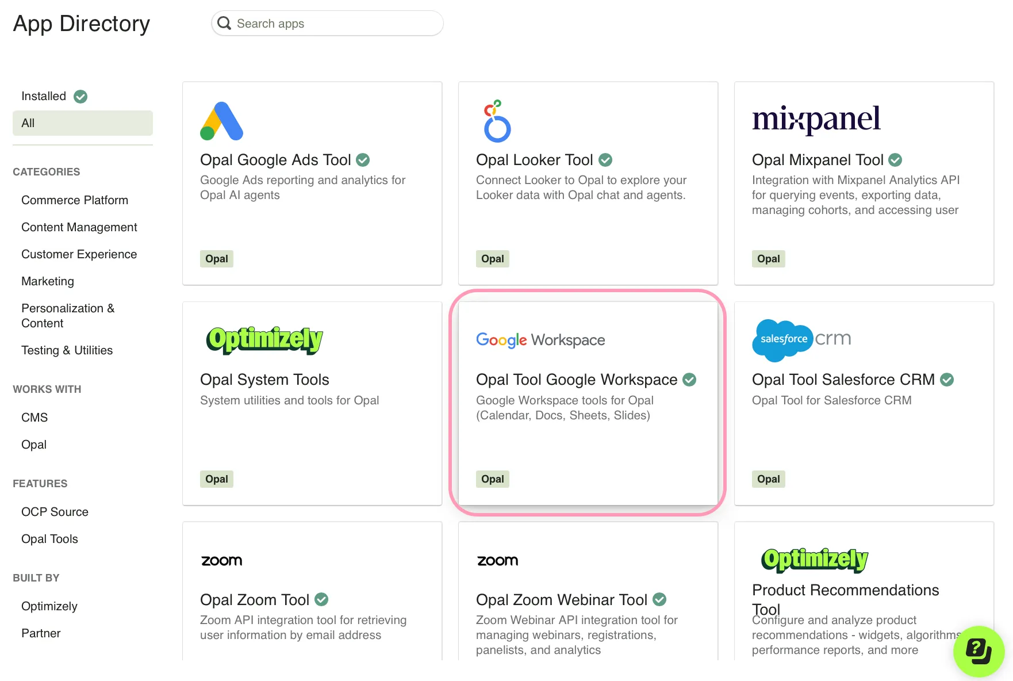Click 'Zoom Webinar API integration tool' description
The height and width of the screenshot is (681, 1013).
coord(577,635)
